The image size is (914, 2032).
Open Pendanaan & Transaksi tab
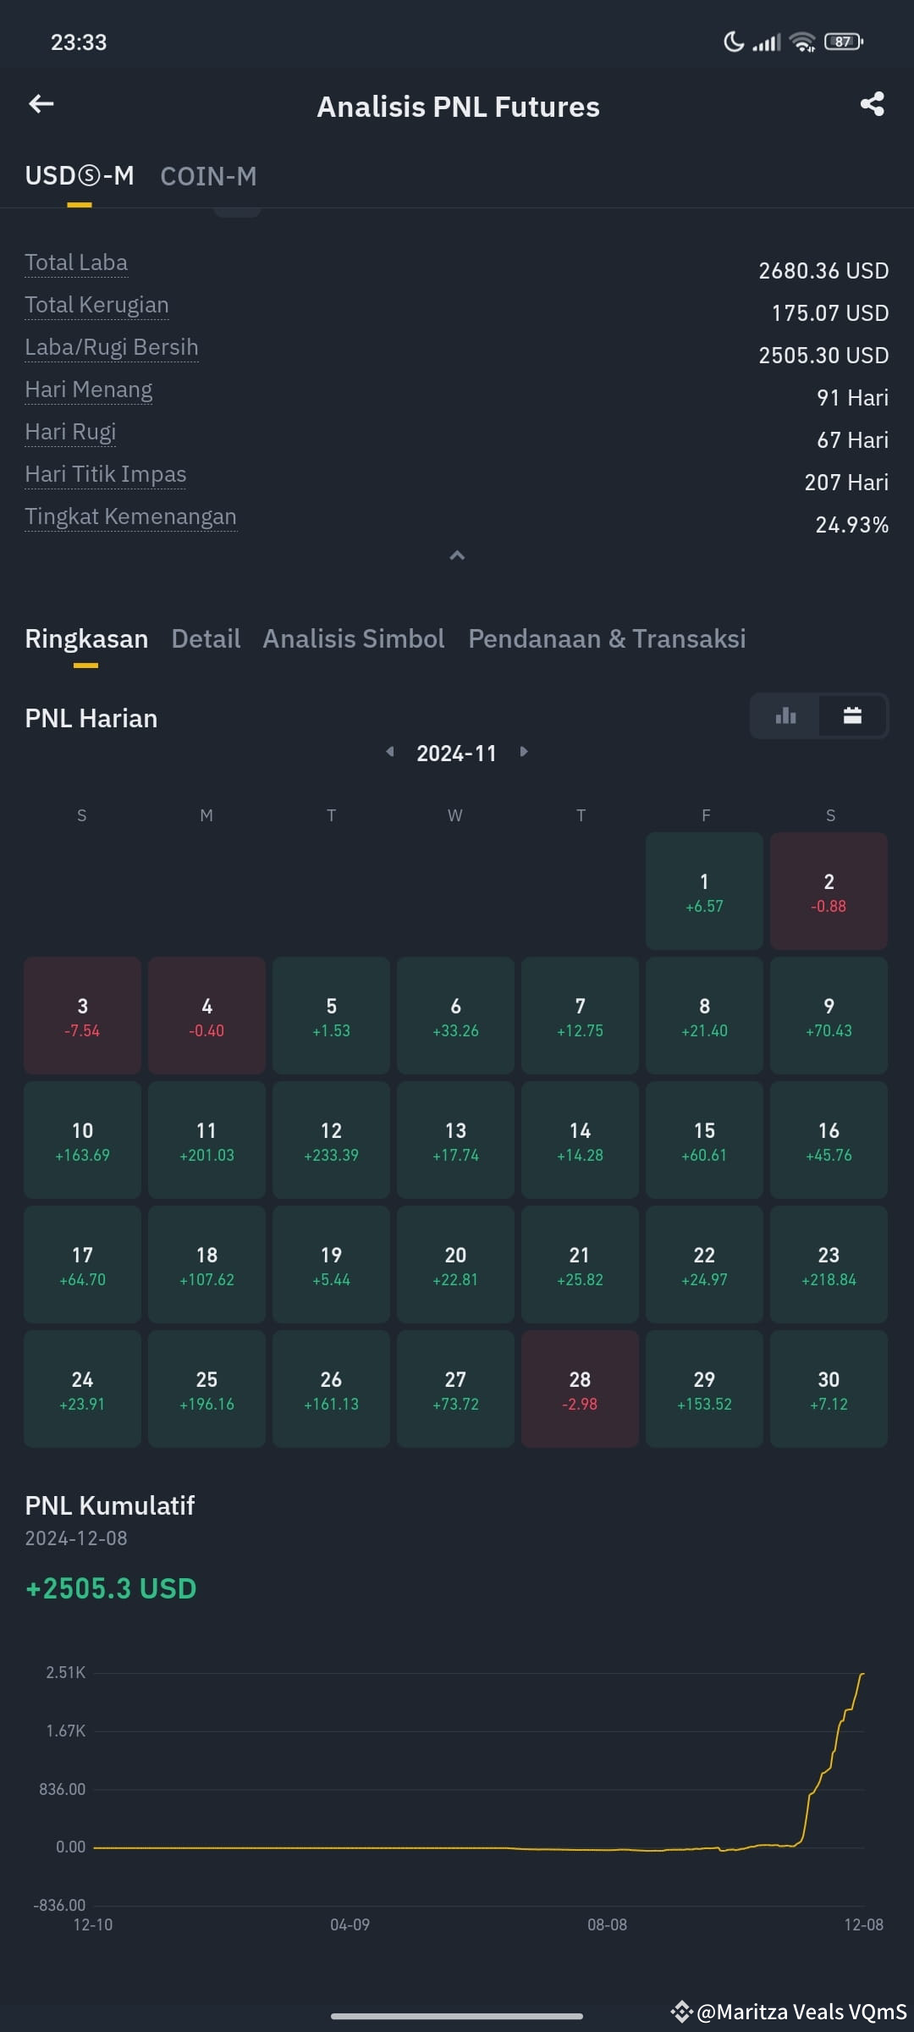[x=607, y=638]
